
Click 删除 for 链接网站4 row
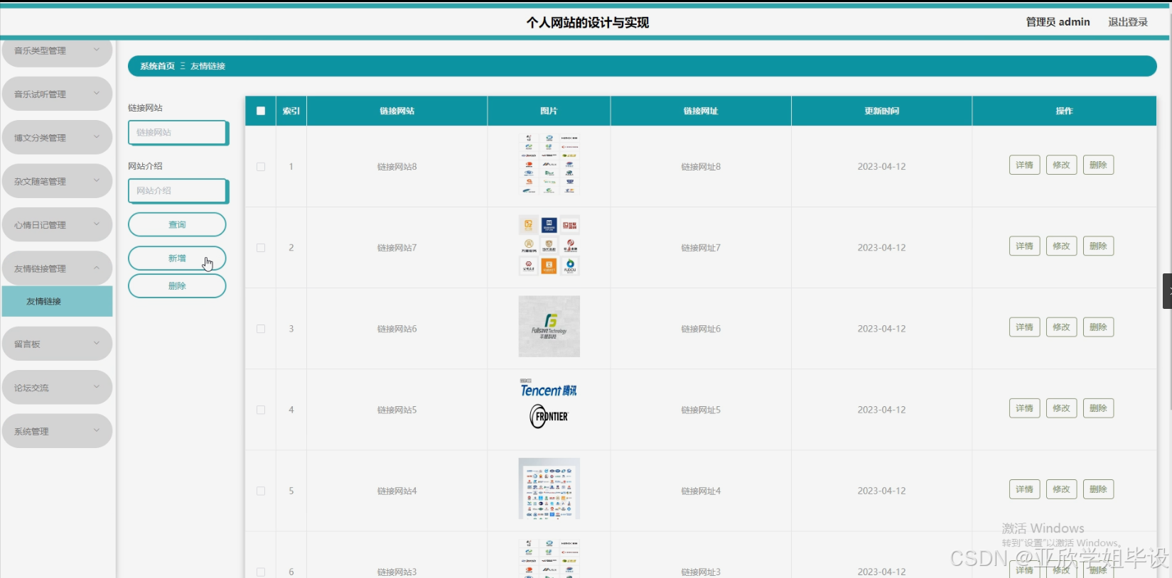1098,489
